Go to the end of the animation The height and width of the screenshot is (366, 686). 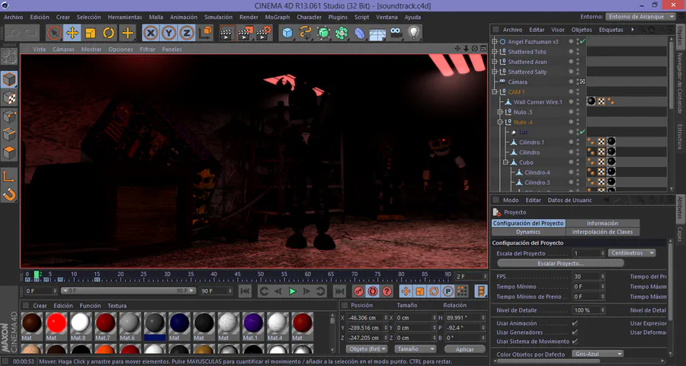(339, 291)
